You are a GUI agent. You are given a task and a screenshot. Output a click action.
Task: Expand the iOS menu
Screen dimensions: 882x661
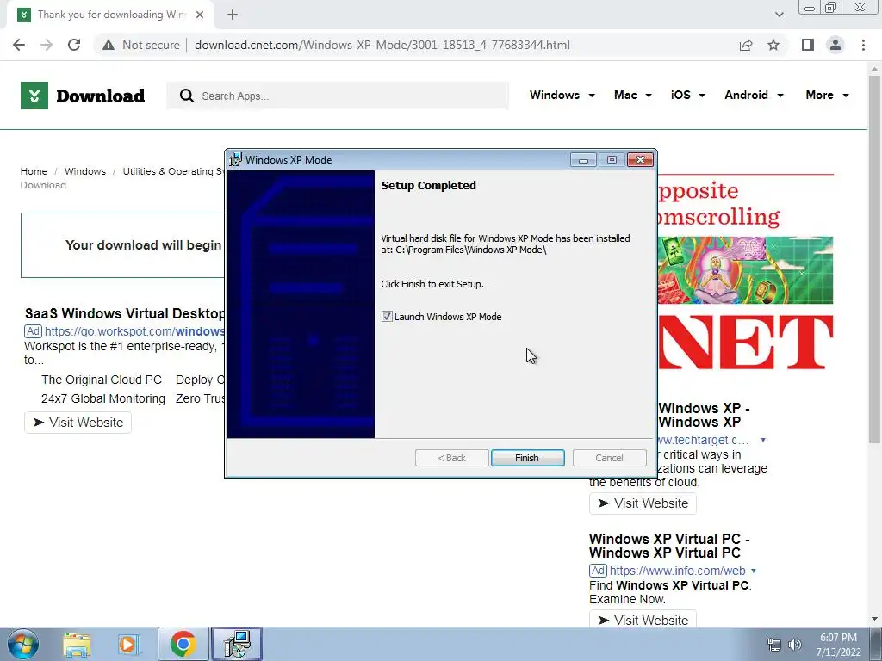(x=687, y=95)
